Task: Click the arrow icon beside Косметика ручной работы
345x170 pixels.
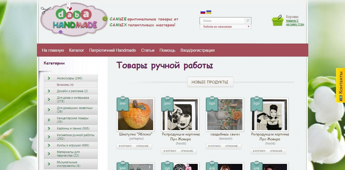Action: click(x=49, y=137)
